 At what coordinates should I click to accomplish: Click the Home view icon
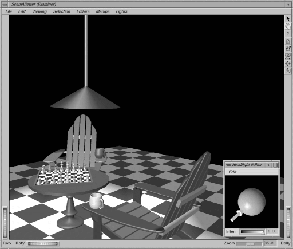pos(288,41)
